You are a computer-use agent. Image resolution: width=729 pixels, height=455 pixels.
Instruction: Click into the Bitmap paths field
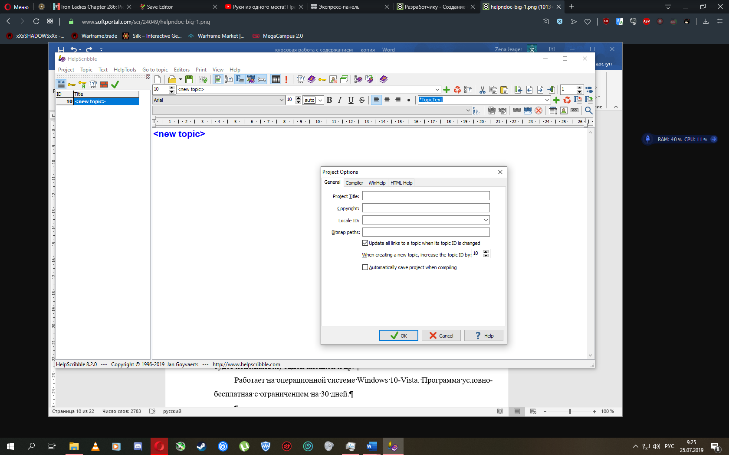426,232
